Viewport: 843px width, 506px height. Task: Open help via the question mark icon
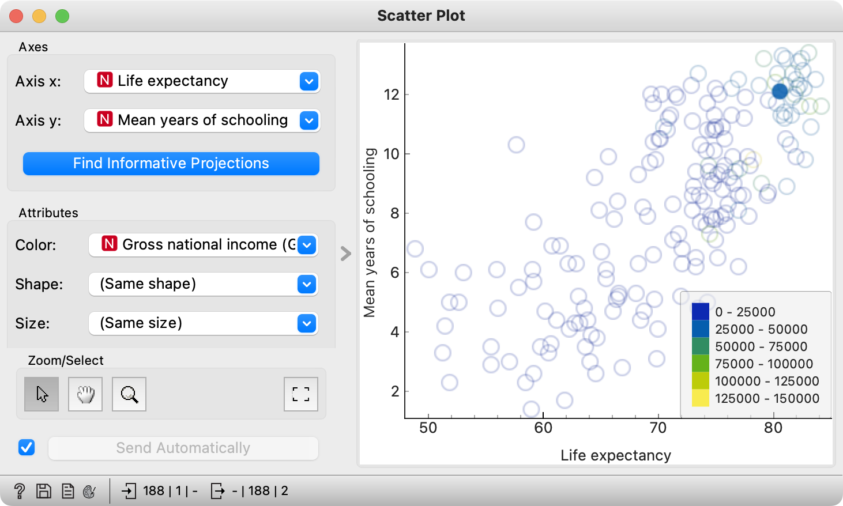[x=20, y=490]
